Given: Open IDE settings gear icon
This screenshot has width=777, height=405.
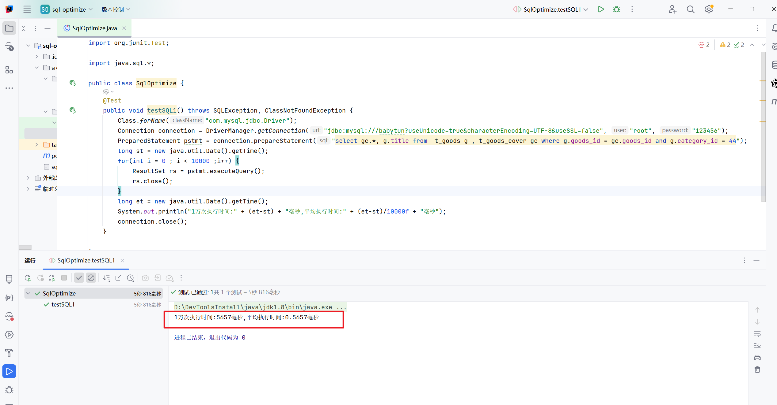Looking at the screenshot, I should [709, 9].
